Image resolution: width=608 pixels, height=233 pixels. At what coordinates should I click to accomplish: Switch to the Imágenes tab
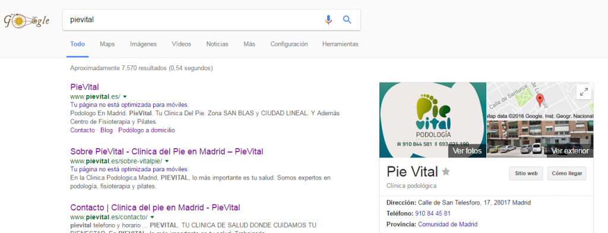(x=144, y=44)
